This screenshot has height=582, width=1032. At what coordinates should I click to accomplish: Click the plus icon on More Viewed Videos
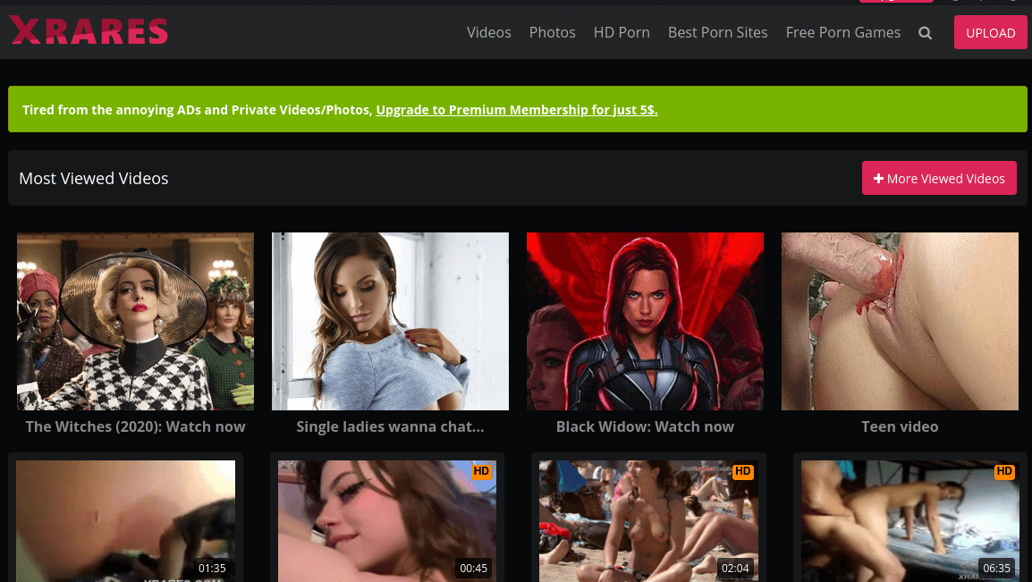pos(878,179)
